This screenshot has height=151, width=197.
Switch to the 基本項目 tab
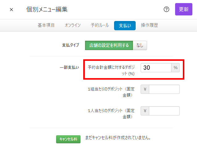[x=46, y=25]
